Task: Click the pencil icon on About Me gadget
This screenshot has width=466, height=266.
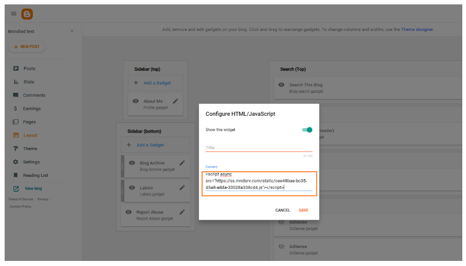Action: (x=176, y=101)
